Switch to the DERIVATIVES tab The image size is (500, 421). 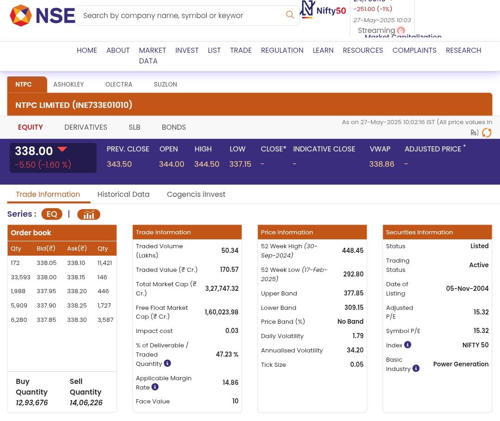(x=85, y=127)
